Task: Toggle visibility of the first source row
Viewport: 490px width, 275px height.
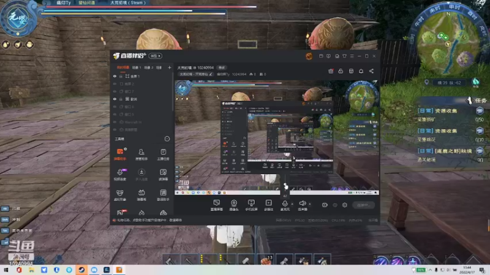Action: pos(115,76)
